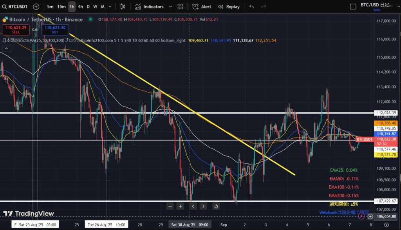Create a new Alert

pos(202,7)
